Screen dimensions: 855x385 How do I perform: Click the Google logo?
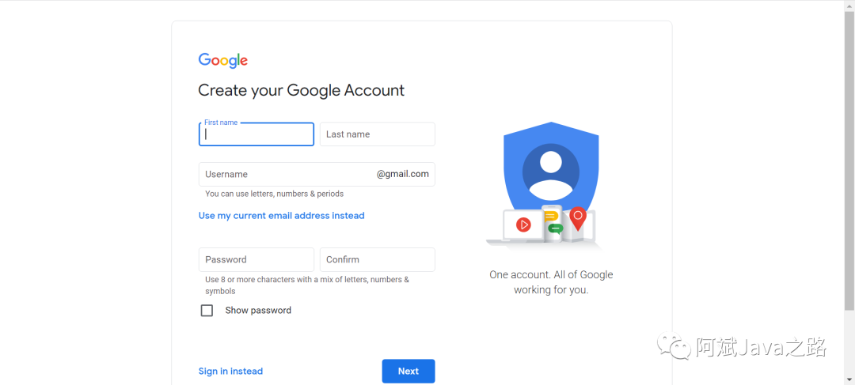(x=223, y=60)
